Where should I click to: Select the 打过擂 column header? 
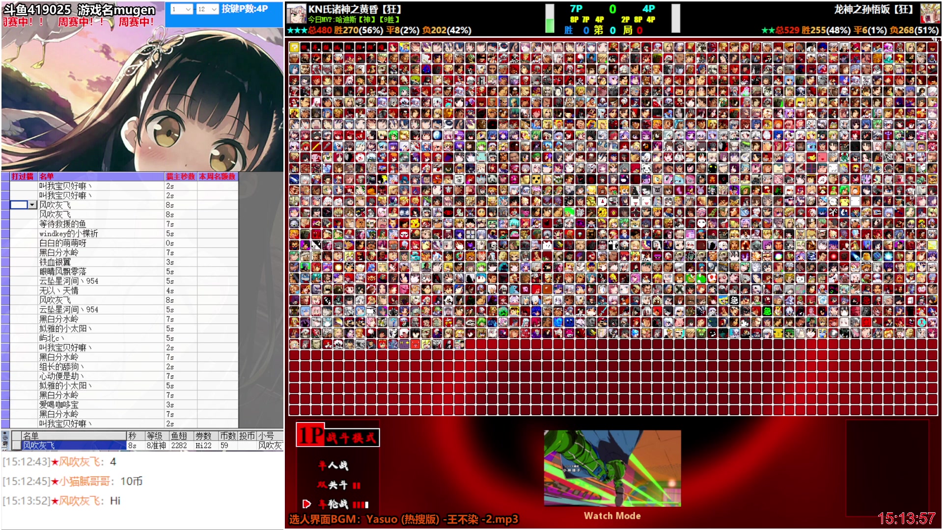(23, 176)
